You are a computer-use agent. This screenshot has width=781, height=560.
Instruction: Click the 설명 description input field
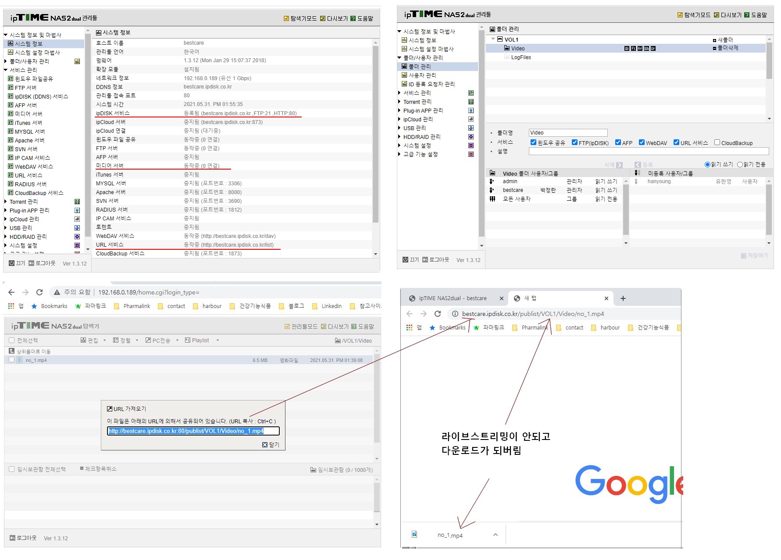649,151
